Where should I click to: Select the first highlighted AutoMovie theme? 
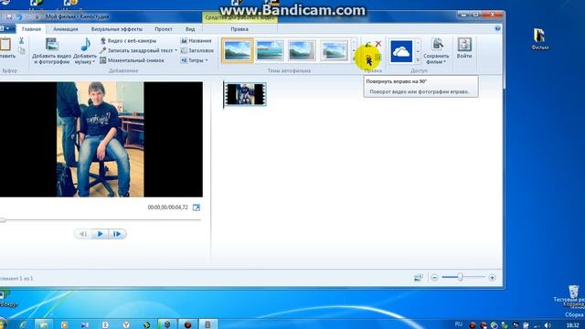coord(238,50)
